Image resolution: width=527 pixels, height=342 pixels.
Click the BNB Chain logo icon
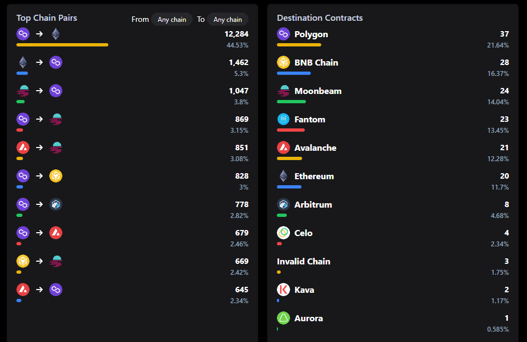click(x=283, y=63)
